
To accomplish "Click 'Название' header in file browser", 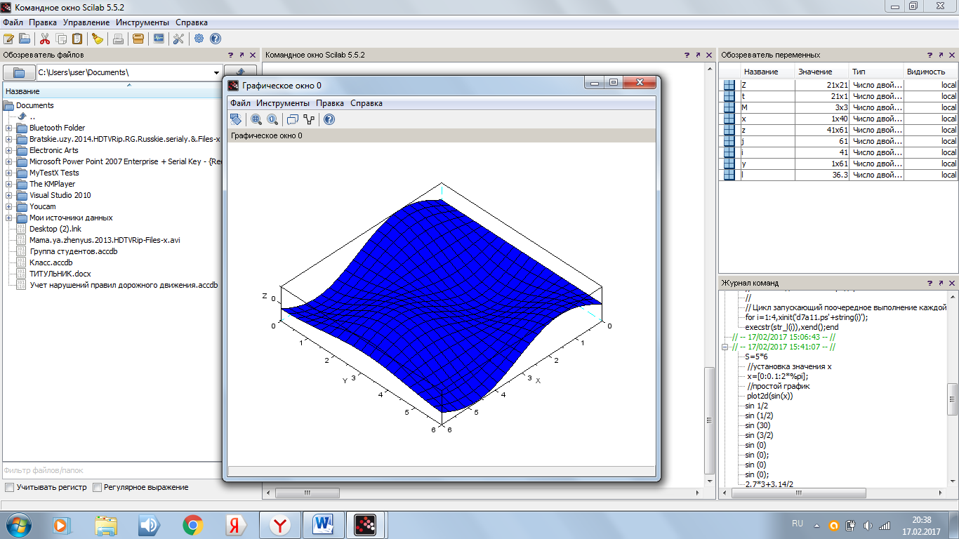I will [129, 91].
